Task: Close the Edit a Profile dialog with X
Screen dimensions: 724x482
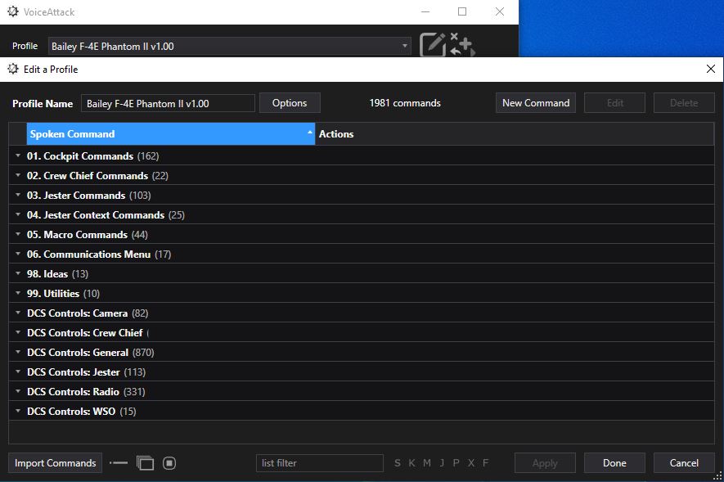Action: pos(710,70)
